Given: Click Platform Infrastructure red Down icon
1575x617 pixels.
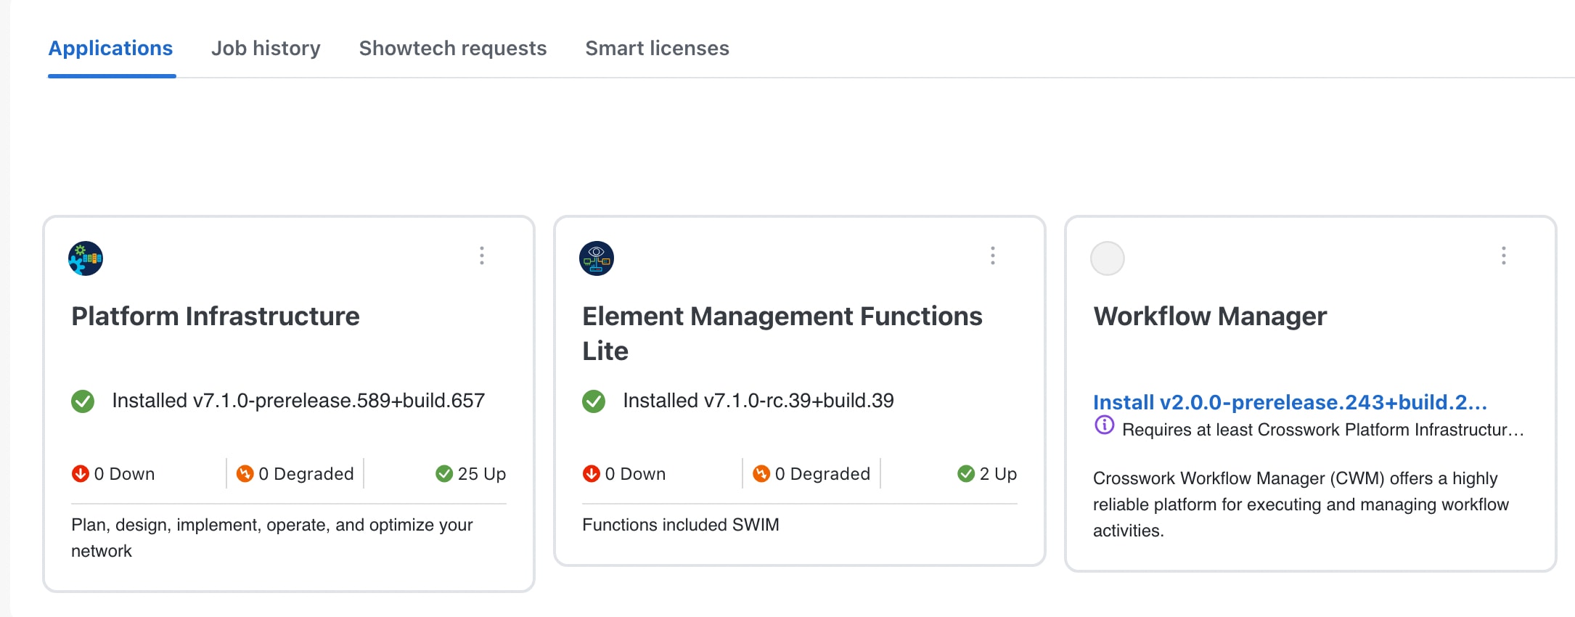Looking at the screenshot, I should click(80, 474).
